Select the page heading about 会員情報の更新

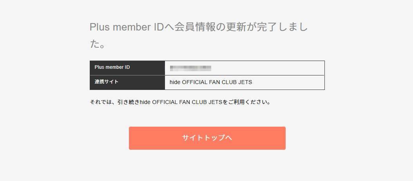click(x=199, y=36)
